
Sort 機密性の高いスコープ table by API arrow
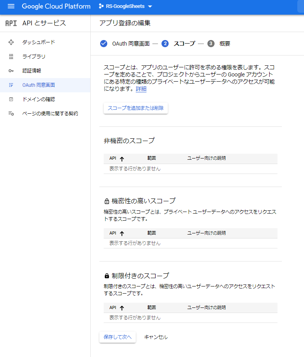pos(122,233)
